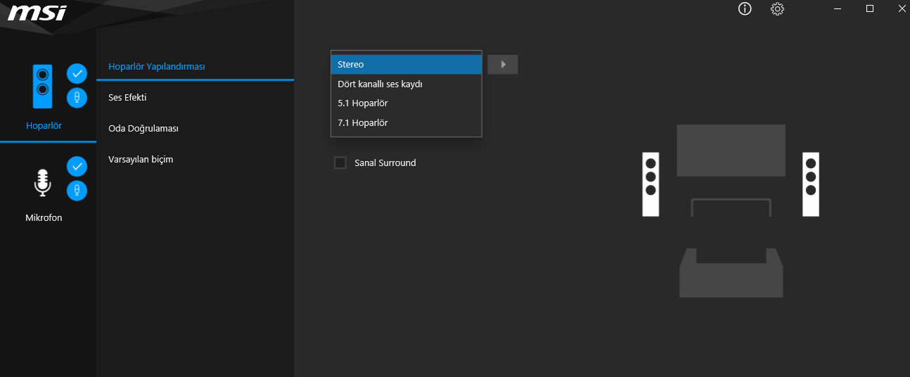Toggle the communication device icon under Hoparlör
The width and height of the screenshot is (910, 377).
[77, 97]
